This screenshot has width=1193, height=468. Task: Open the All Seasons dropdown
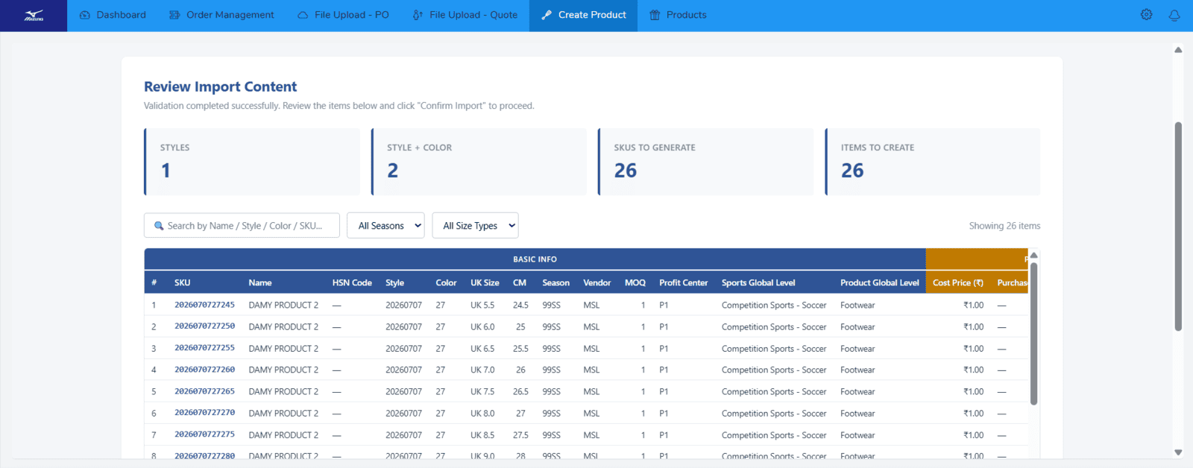tap(385, 226)
